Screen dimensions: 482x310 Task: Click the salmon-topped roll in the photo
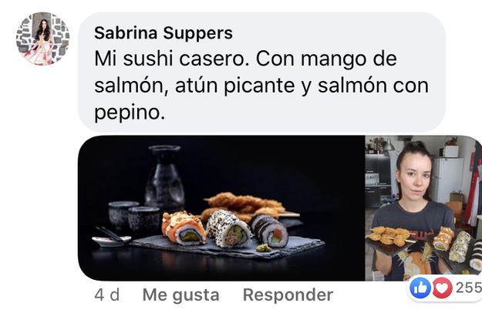coord(184,228)
